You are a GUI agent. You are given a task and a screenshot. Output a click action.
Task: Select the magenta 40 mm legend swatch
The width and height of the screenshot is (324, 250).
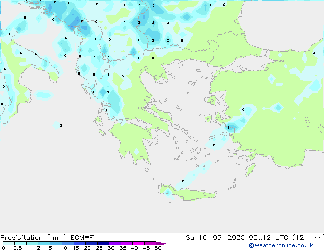point(138,243)
